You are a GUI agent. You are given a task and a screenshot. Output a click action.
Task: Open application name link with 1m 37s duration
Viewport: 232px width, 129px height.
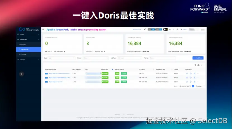point(60,73)
